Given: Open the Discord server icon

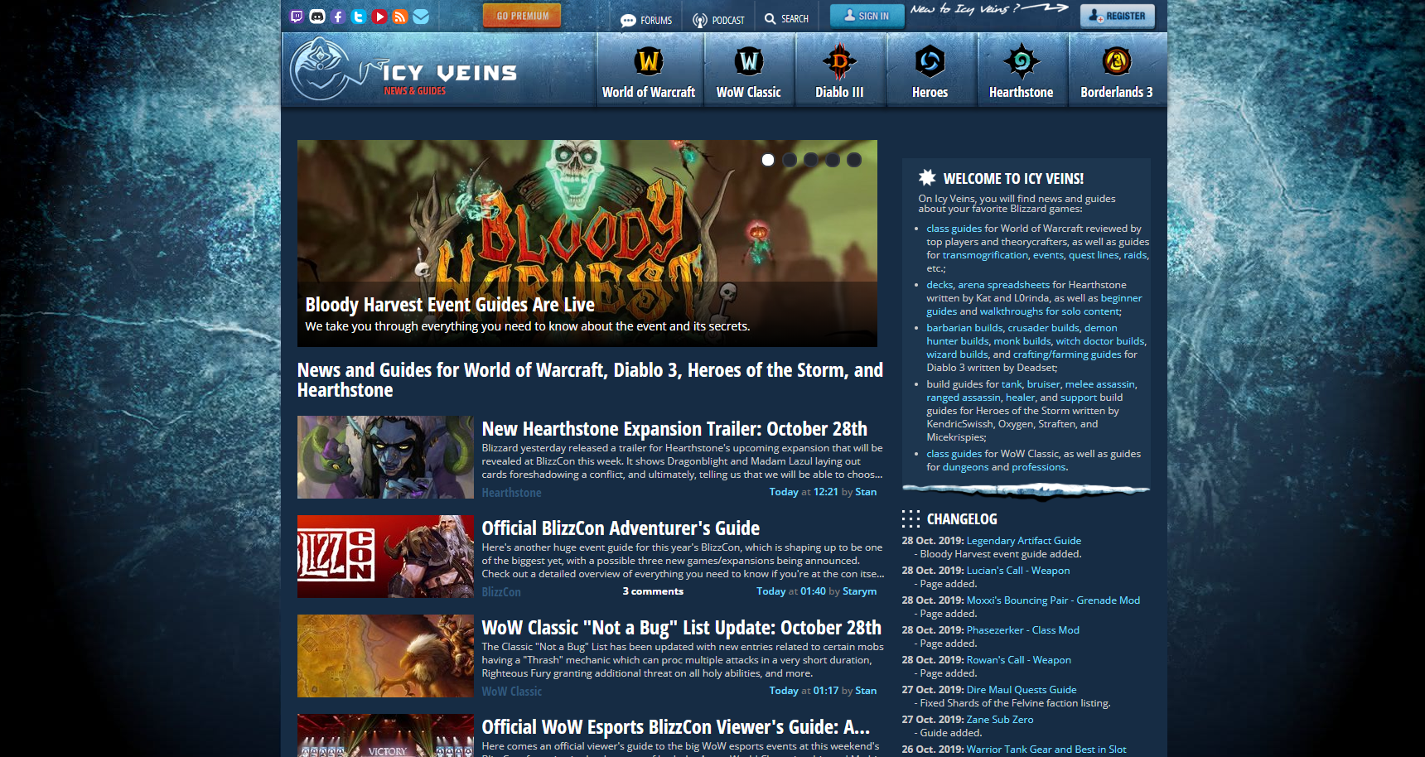Looking at the screenshot, I should (x=317, y=17).
